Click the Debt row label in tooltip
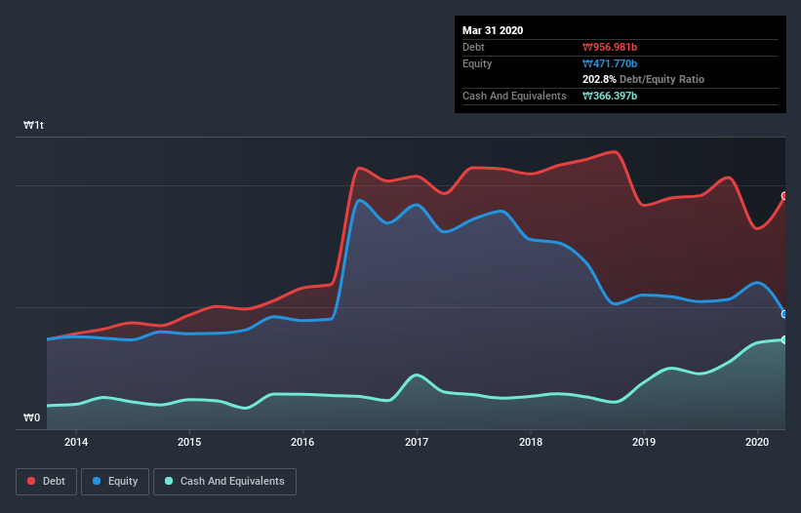Image resolution: width=801 pixels, height=513 pixels. click(473, 48)
